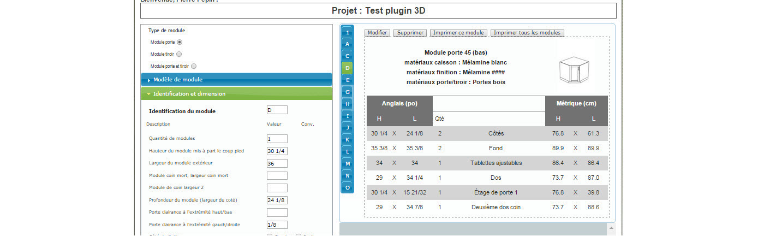
Task: Click the Largeur du module extérieur field
Action: (x=277, y=163)
